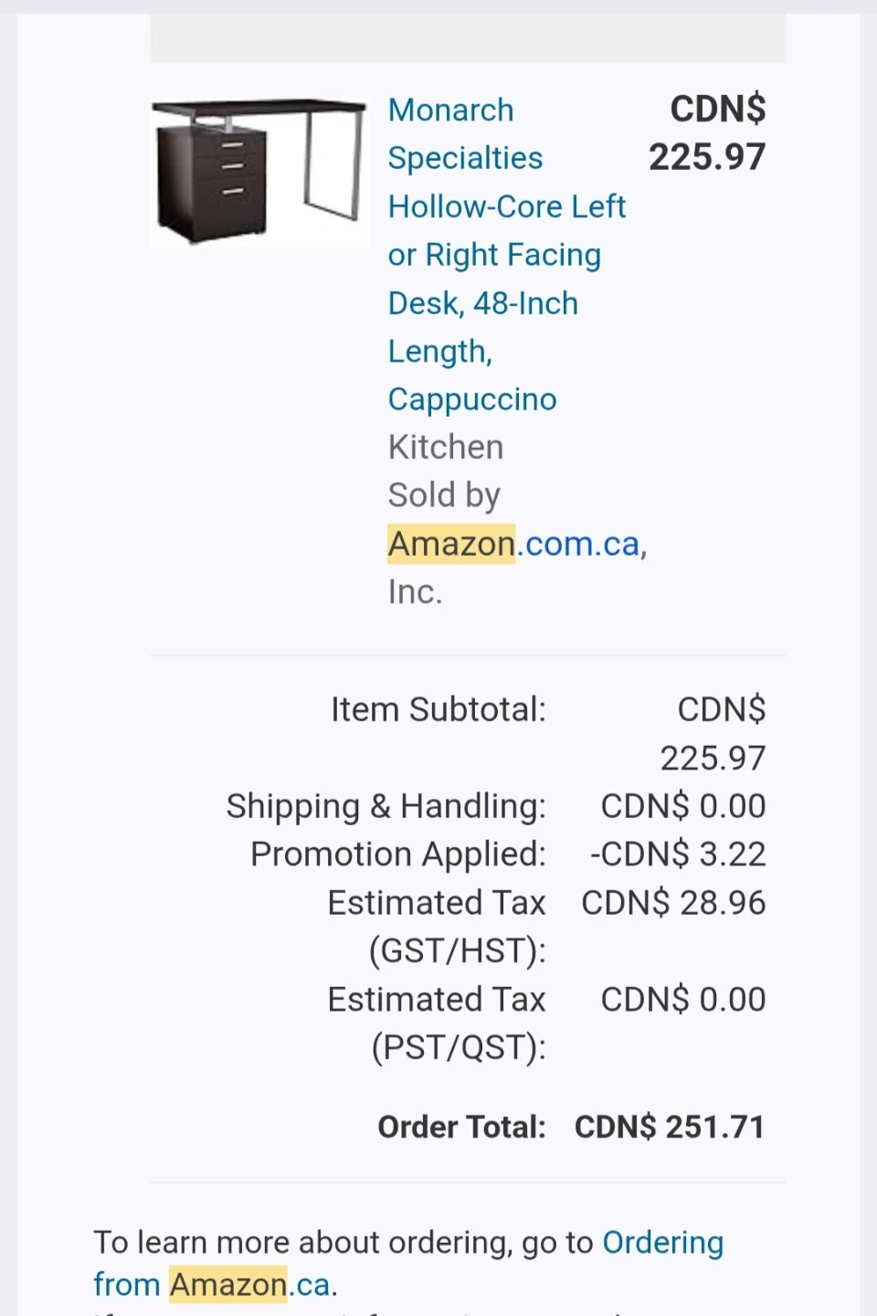Click the Promotion Applied label

pos(397,854)
